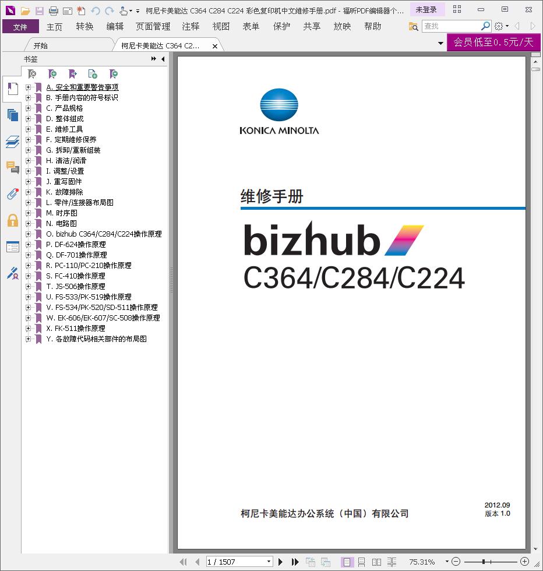Go to the next page
Viewport: 543px width, 571px height.
coord(280,562)
